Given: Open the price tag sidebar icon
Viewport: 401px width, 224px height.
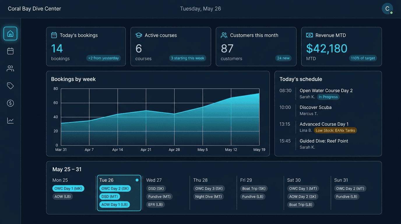Looking at the screenshot, I should 10,86.
